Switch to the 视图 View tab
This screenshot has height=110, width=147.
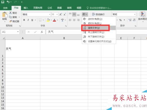pos(79,8)
